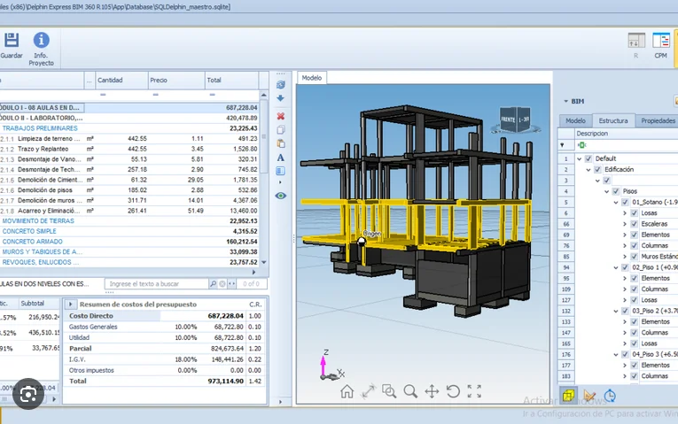The image size is (678, 424).
Task: Click the Descripcion column header
Action: point(626,134)
